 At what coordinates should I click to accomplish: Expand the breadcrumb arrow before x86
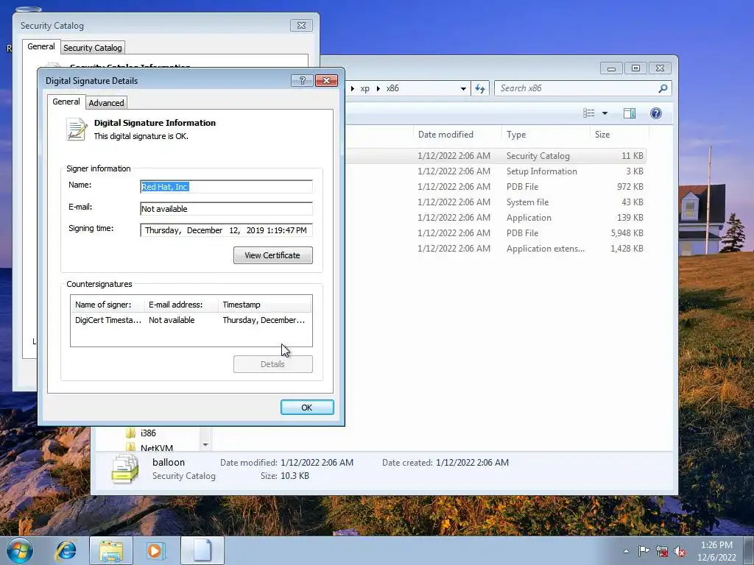click(x=378, y=88)
